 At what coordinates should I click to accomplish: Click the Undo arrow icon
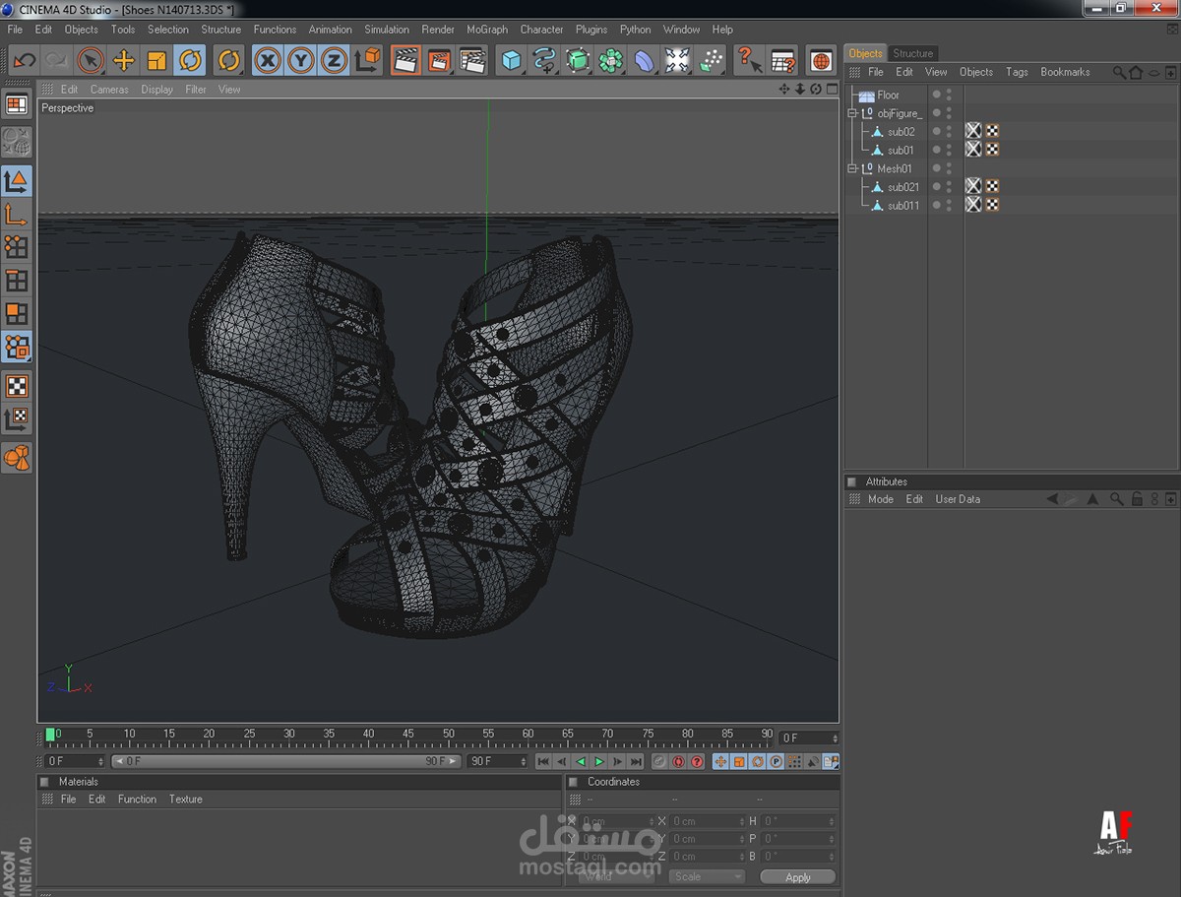click(x=25, y=61)
